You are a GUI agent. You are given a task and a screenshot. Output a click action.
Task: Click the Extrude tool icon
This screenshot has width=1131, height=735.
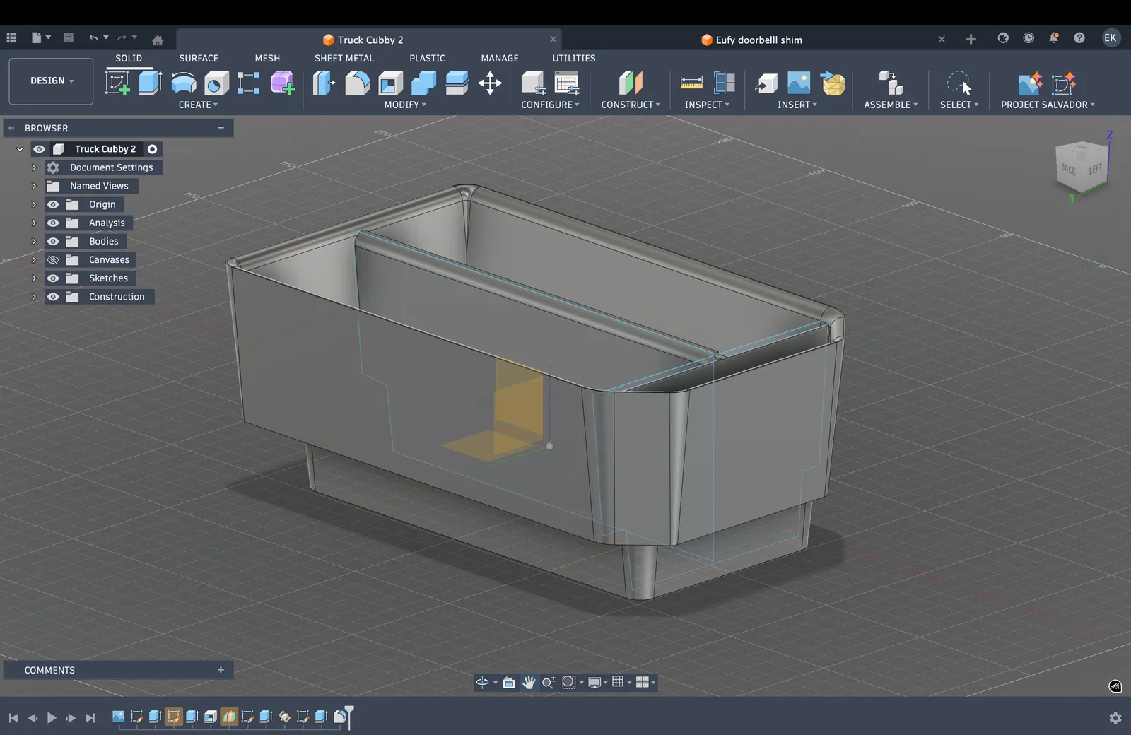click(x=150, y=83)
